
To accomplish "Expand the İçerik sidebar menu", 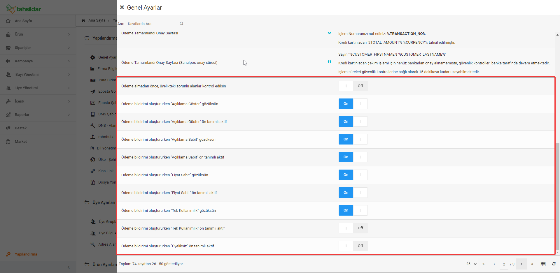I will tap(38, 101).
